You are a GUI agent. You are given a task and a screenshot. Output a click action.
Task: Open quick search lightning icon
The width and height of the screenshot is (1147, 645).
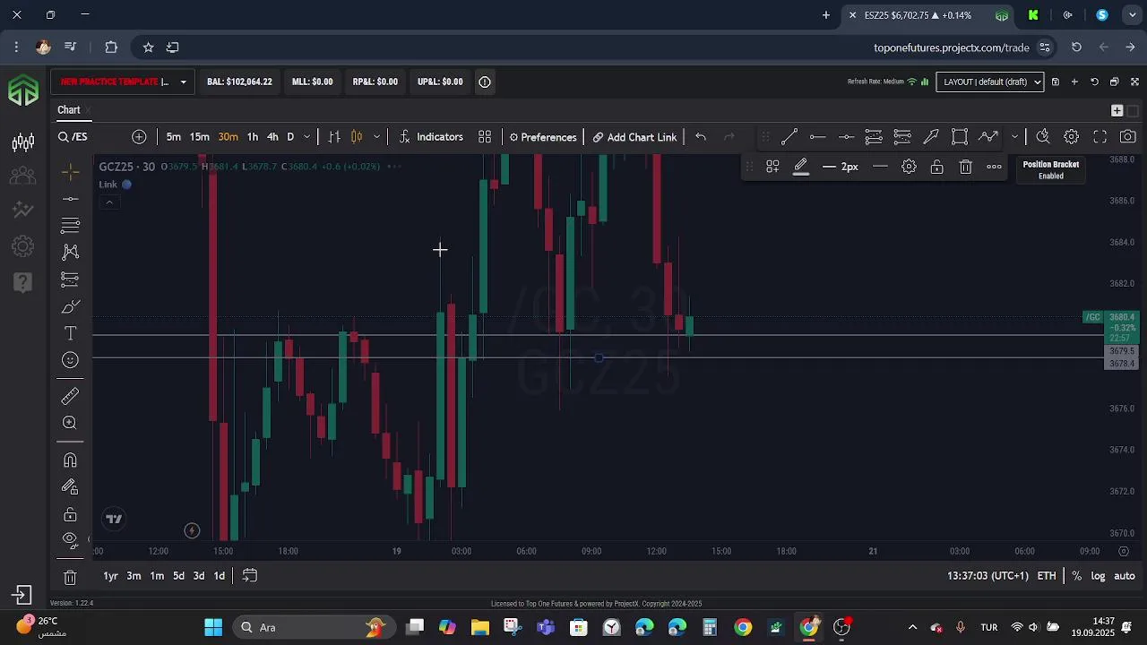pyautogui.click(x=1043, y=137)
